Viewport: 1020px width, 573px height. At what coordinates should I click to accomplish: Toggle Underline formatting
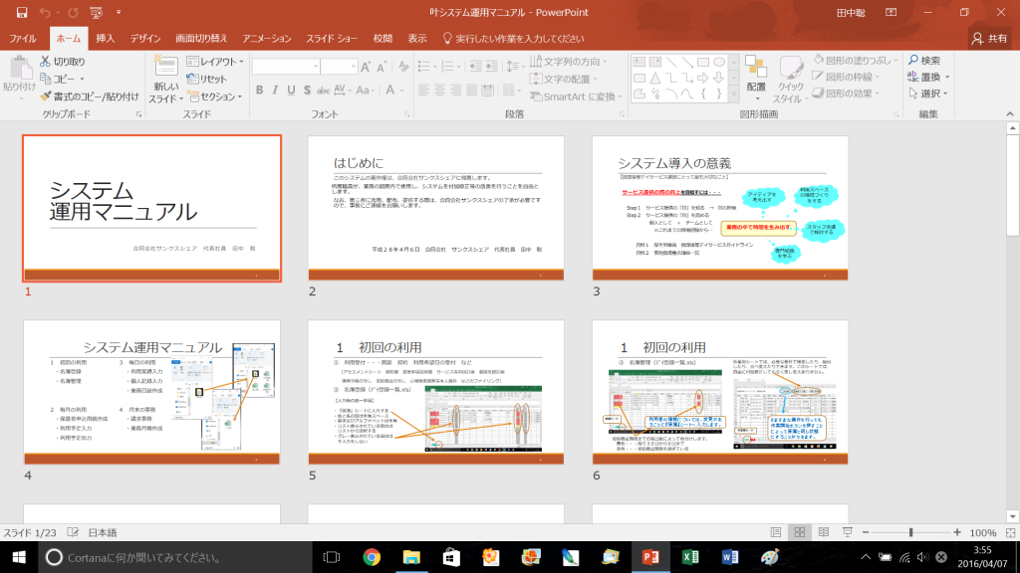click(x=291, y=91)
